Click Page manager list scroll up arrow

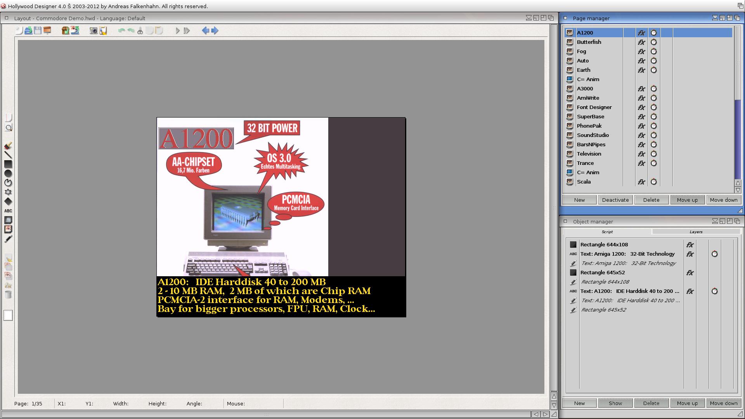click(x=738, y=183)
